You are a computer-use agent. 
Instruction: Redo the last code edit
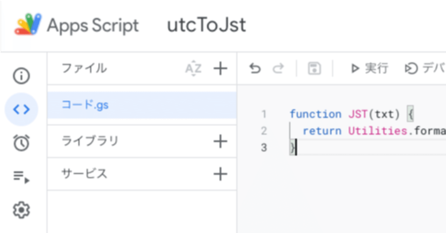click(278, 69)
